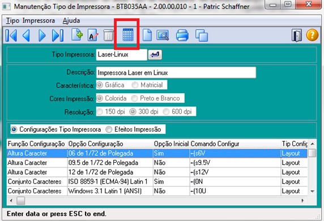Select row 06 de 1/72 de Polegada
324x221 pixels.
tap(157, 153)
